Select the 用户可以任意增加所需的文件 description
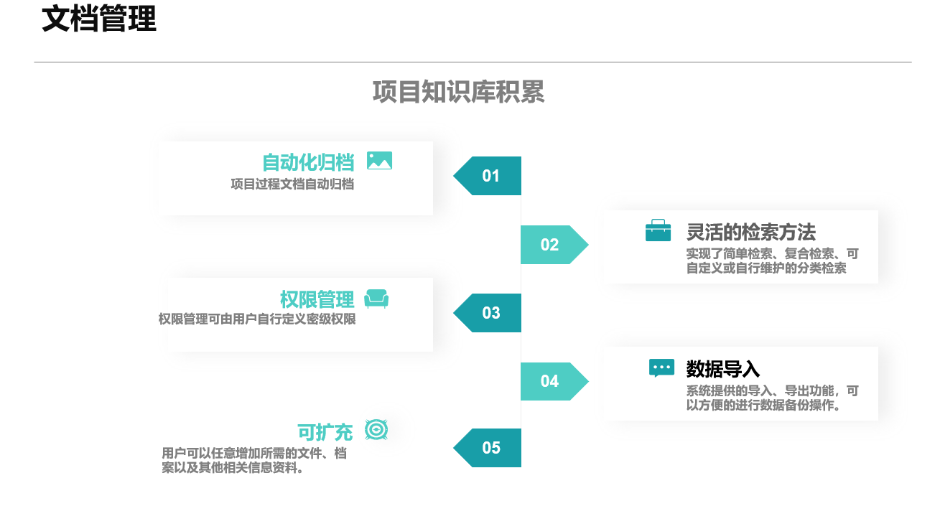 tap(255, 461)
